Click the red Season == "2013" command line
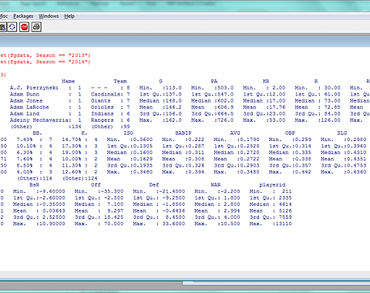Viewport: 370px width, 293px height. click(x=45, y=56)
